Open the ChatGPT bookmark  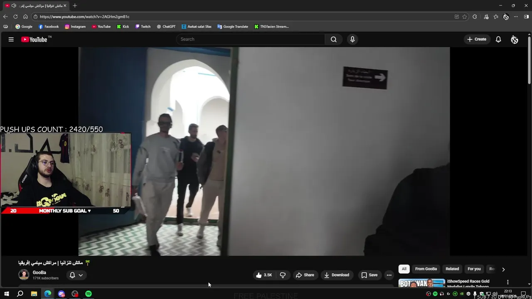[166, 27]
